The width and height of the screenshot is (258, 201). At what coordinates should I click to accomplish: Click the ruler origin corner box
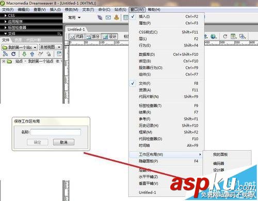coord(67,43)
